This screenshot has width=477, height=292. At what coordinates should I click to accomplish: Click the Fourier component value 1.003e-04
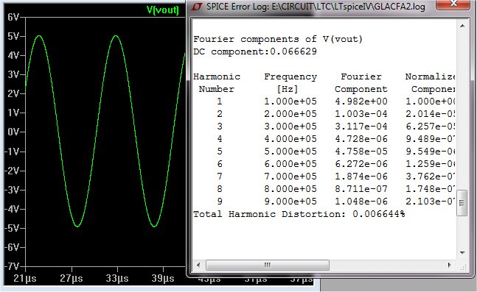[361, 114]
